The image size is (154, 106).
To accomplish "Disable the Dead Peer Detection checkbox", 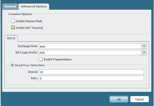I will pos(12,65).
